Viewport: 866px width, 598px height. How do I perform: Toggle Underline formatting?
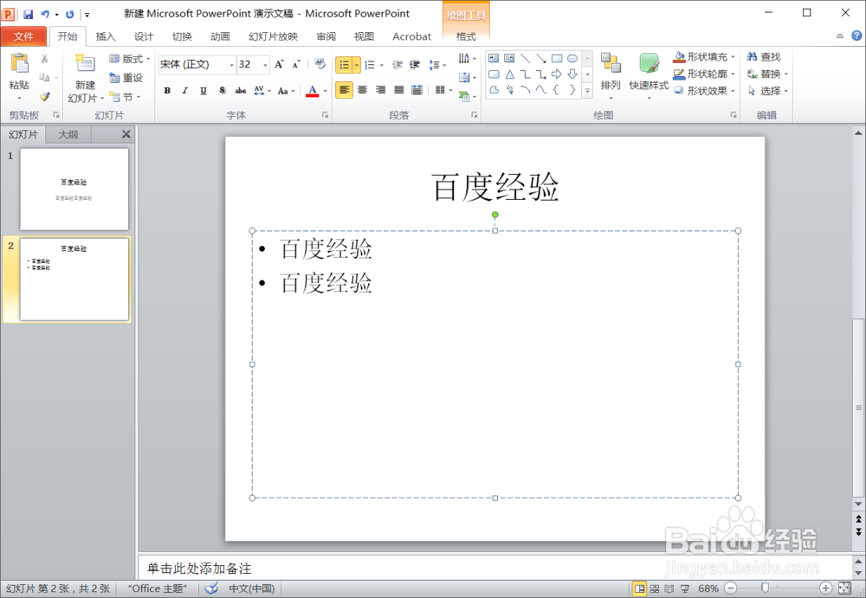[x=204, y=91]
